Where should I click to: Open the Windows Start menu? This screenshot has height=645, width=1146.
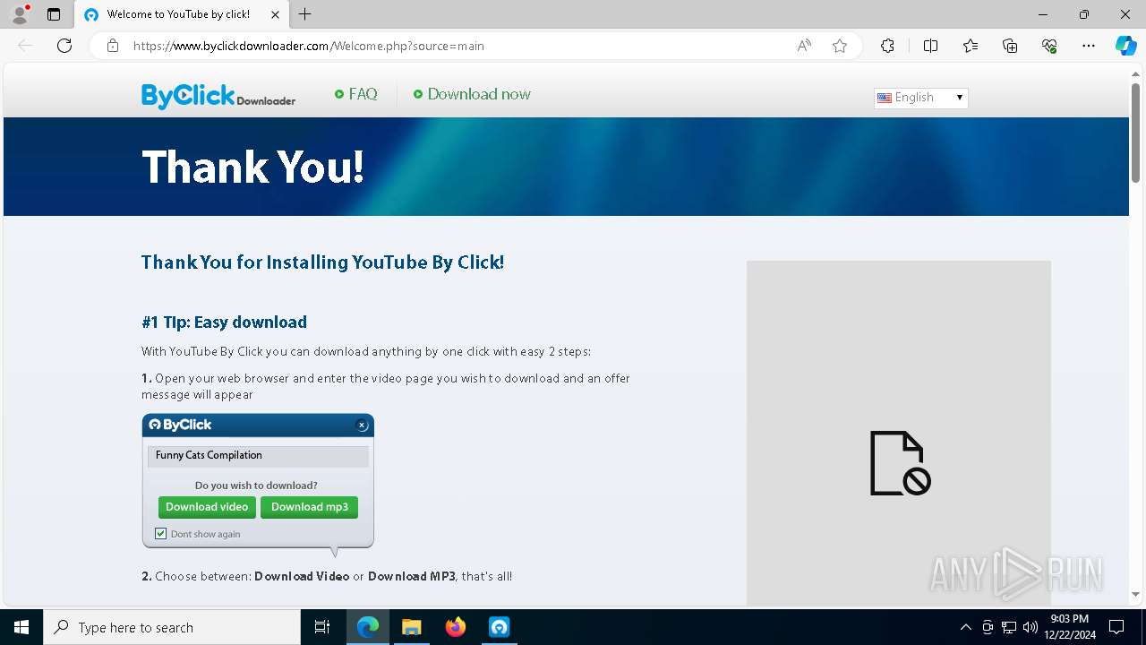tap(21, 627)
